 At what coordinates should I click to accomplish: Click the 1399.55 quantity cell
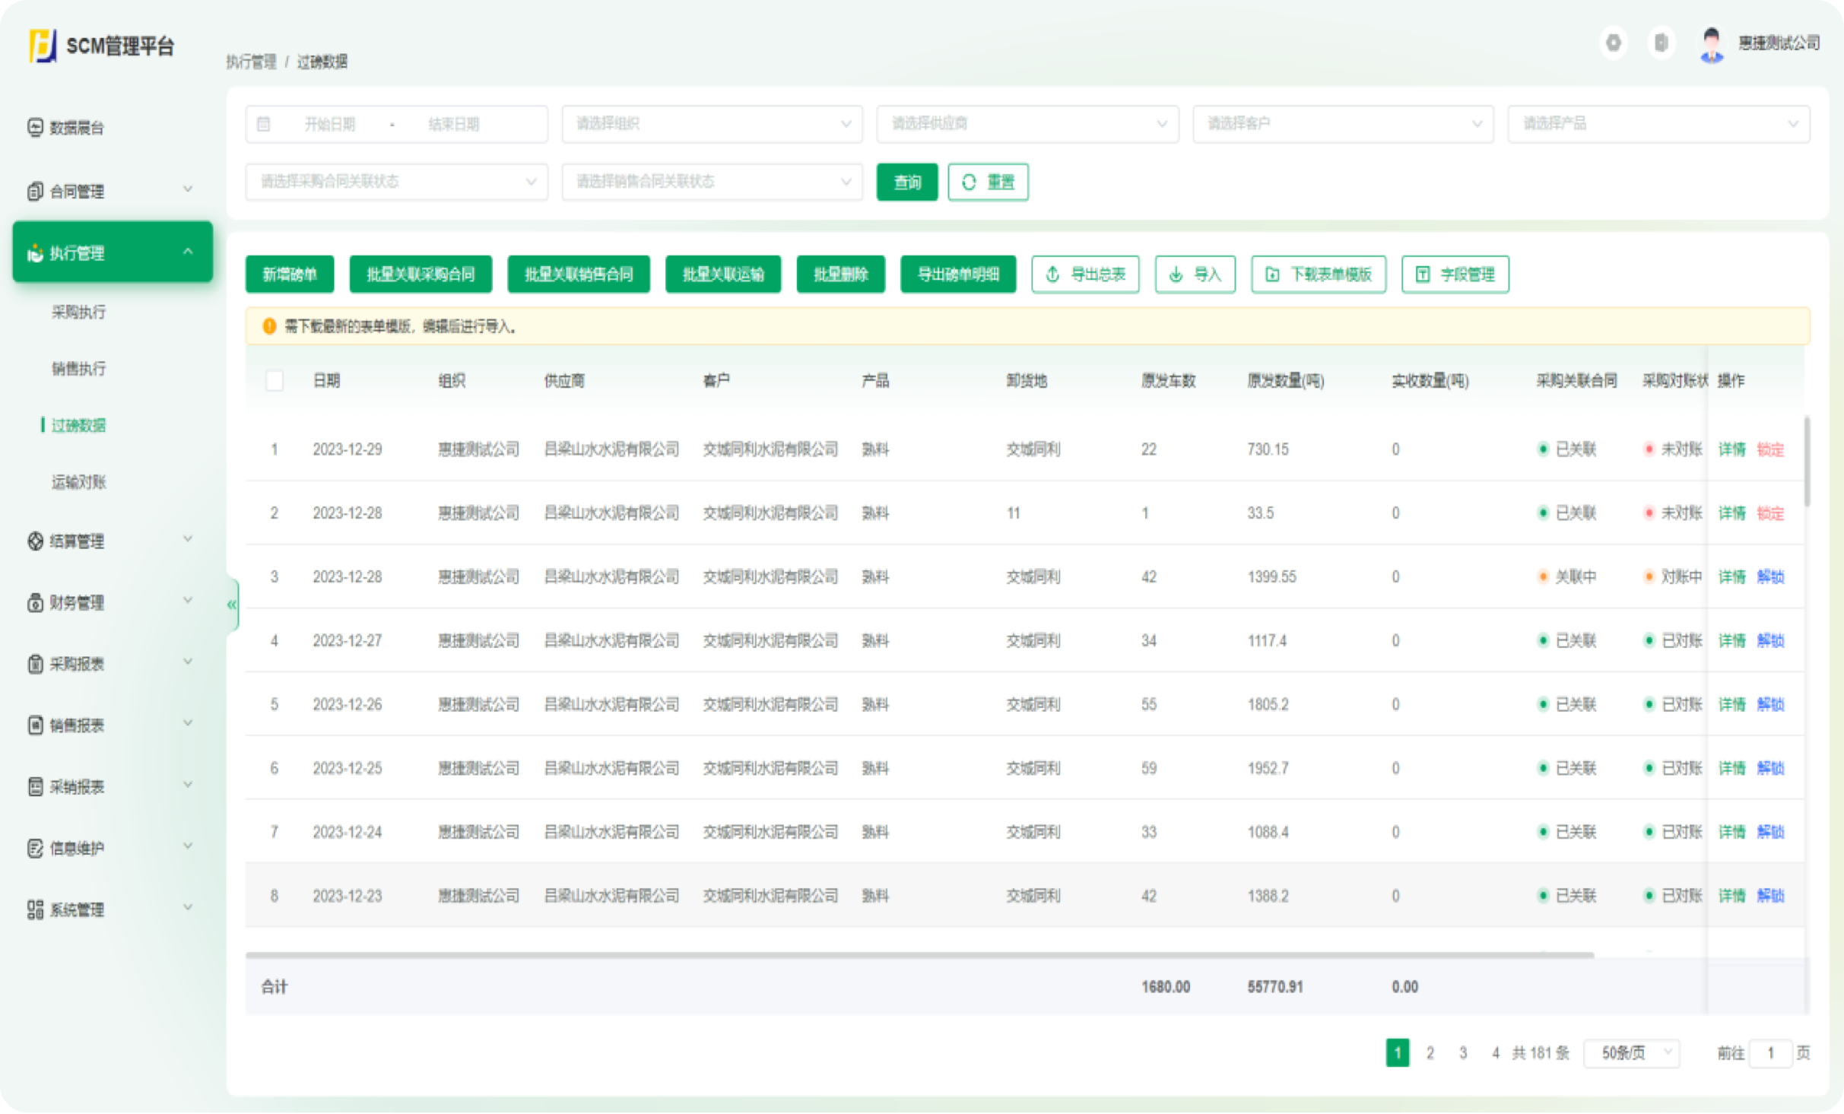(1271, 577)
